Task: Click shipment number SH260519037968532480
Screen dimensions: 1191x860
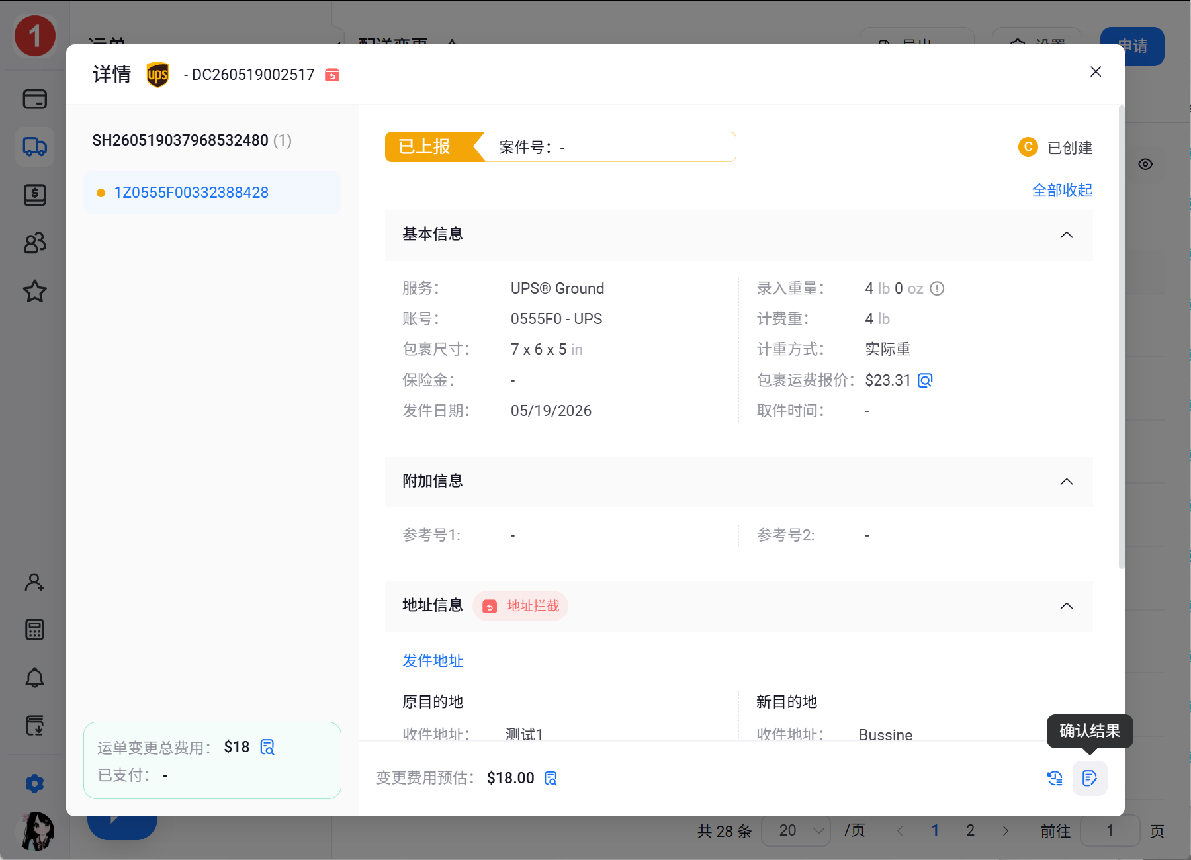Action: tap(180, 140)
